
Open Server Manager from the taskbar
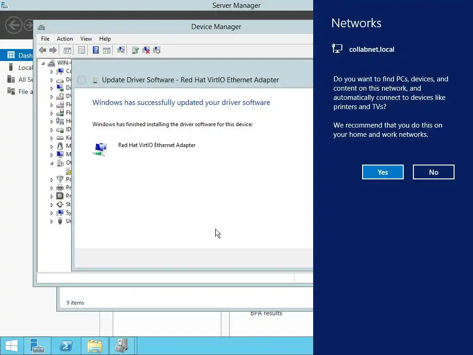[37, 346]
